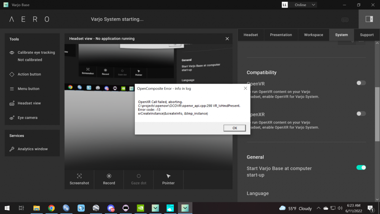Image resolution: width=380 pixels, height=214 pixels.
Task: Enable the OpenXR compatibility toggle
Action: pos(361,114)
